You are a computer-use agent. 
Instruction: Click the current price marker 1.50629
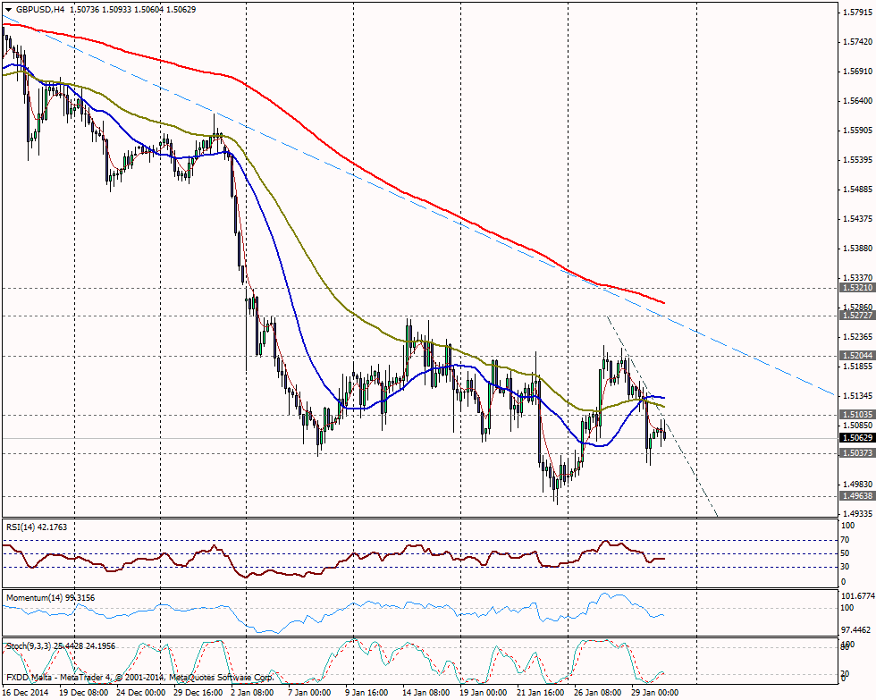tap(855, 438)
